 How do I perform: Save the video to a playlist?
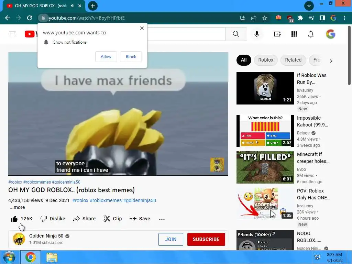pyautogui.click(x=140, y=219)
